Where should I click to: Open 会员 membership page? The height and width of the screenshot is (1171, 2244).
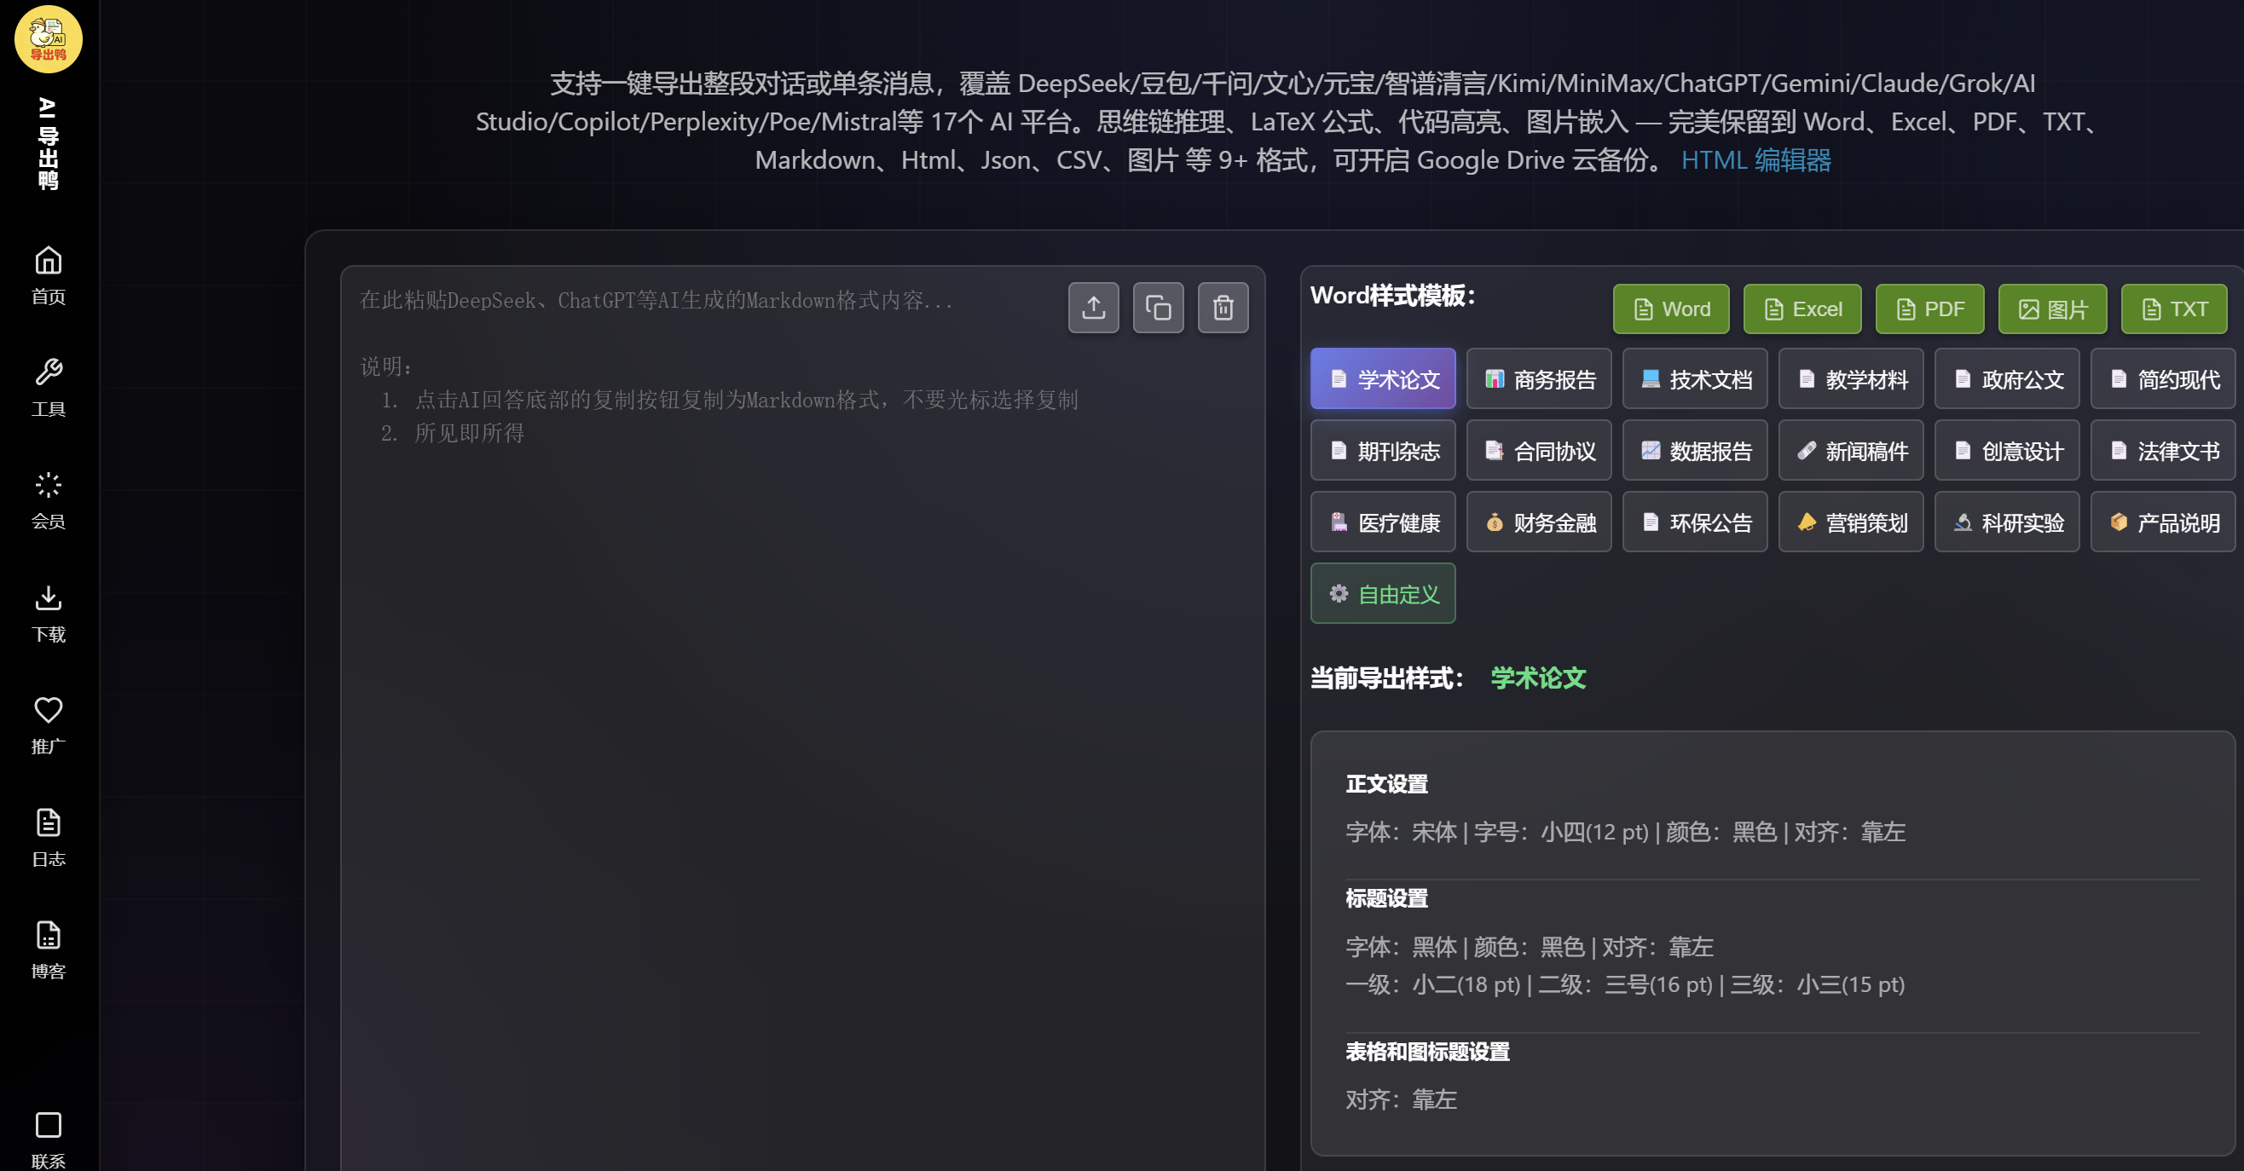click(x=49, y=500)
